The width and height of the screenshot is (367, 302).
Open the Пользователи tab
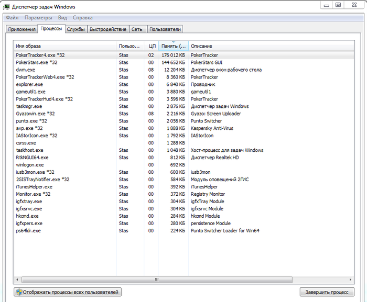[165, 29]
